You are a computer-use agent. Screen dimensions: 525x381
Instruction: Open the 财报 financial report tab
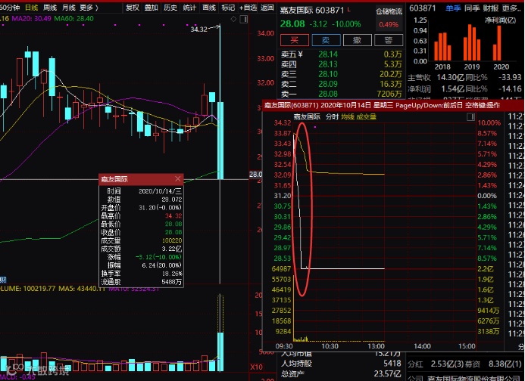490,8
